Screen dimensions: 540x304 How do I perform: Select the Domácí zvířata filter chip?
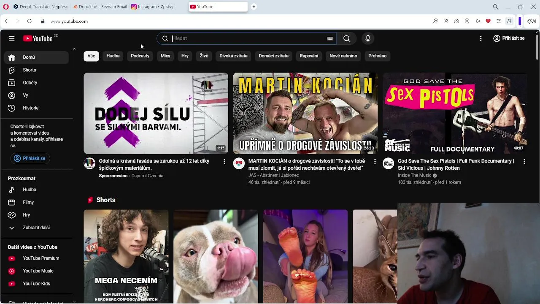(274, 56)
